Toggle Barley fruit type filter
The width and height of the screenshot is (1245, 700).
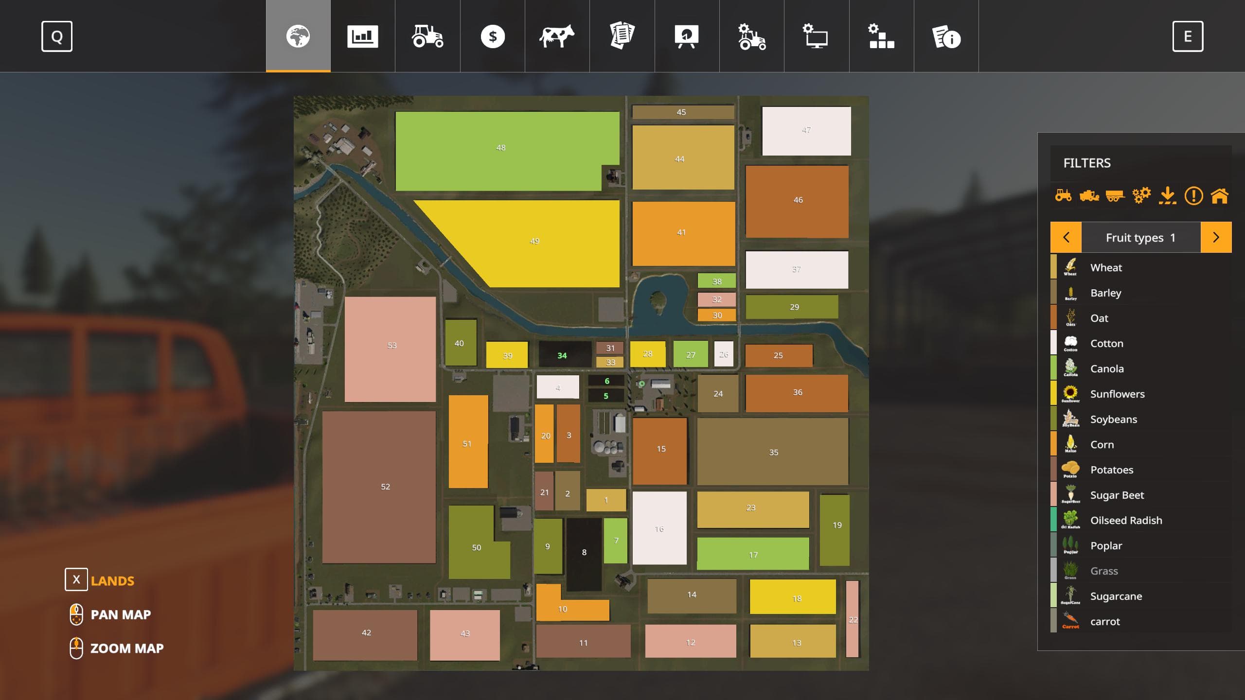pyautogui.click(x=1141, y=292)
